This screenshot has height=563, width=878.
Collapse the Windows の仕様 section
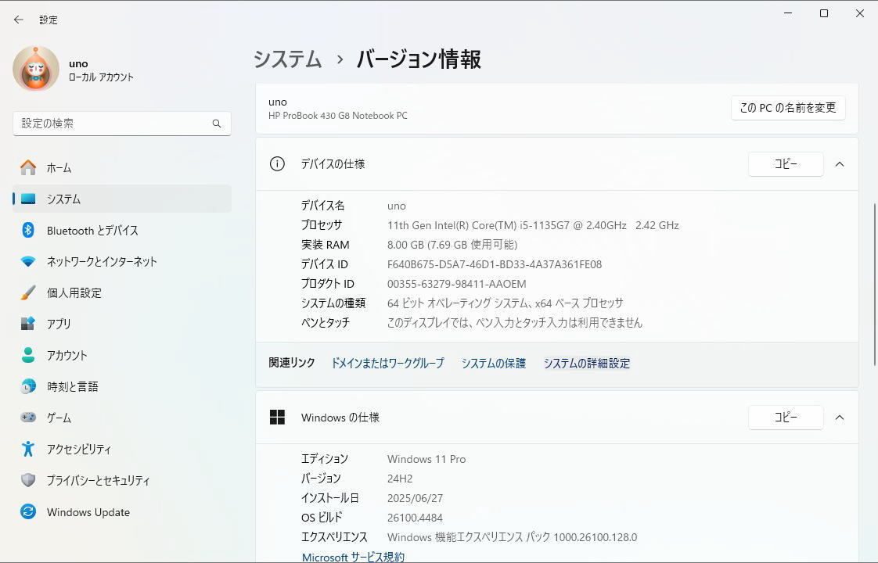click(840, 417)
